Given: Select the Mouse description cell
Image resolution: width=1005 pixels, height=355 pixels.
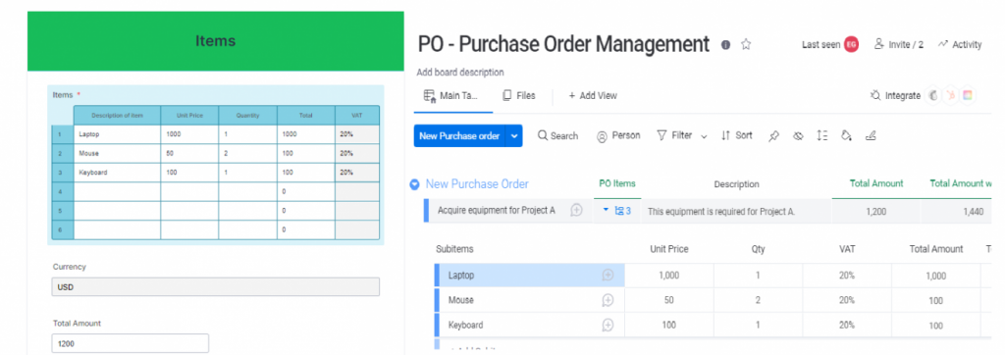Looking at the screenshot, I should (x=118, y=154).
